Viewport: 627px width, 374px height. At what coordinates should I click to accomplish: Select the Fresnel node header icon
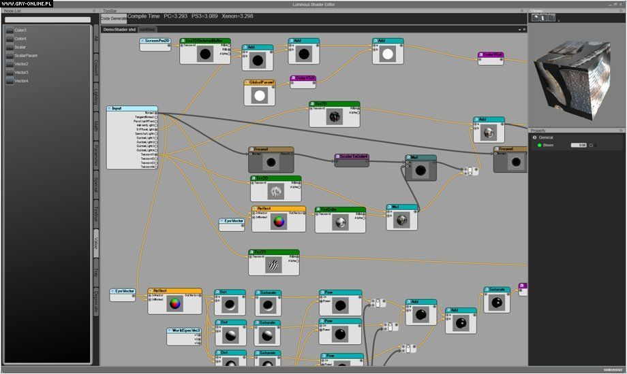click(252, 150)
